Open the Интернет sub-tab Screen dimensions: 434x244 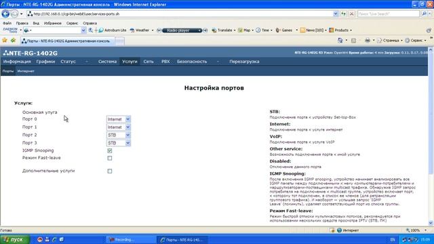coord(26,71)
